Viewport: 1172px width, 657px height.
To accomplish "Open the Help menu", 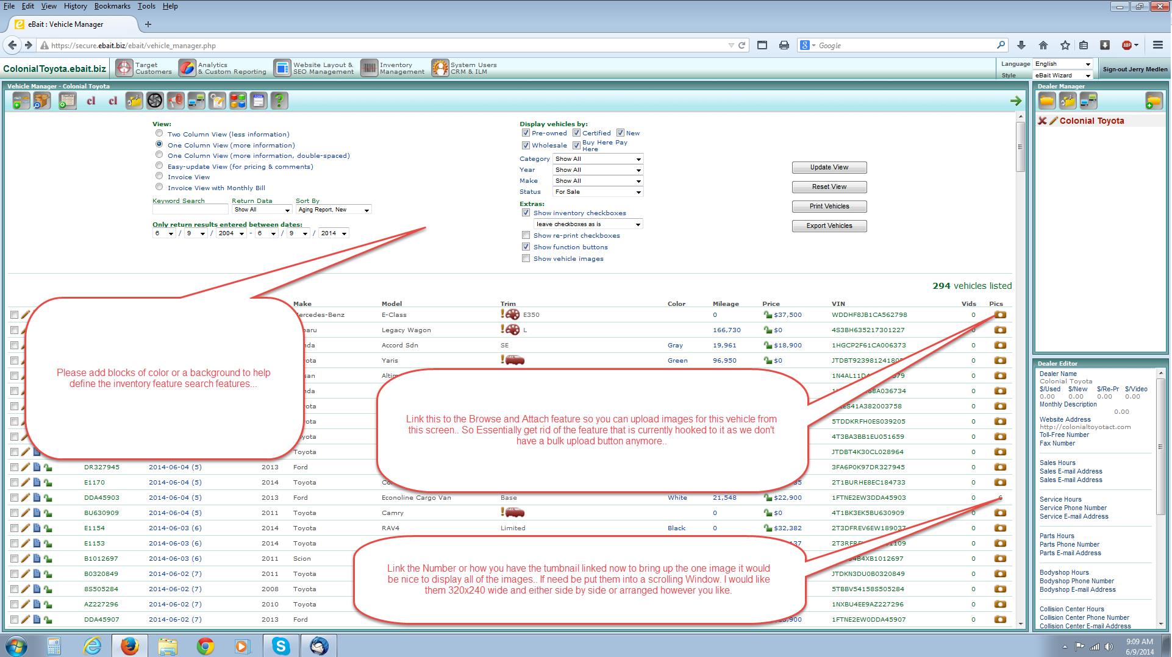I will [x=170, y=6].
